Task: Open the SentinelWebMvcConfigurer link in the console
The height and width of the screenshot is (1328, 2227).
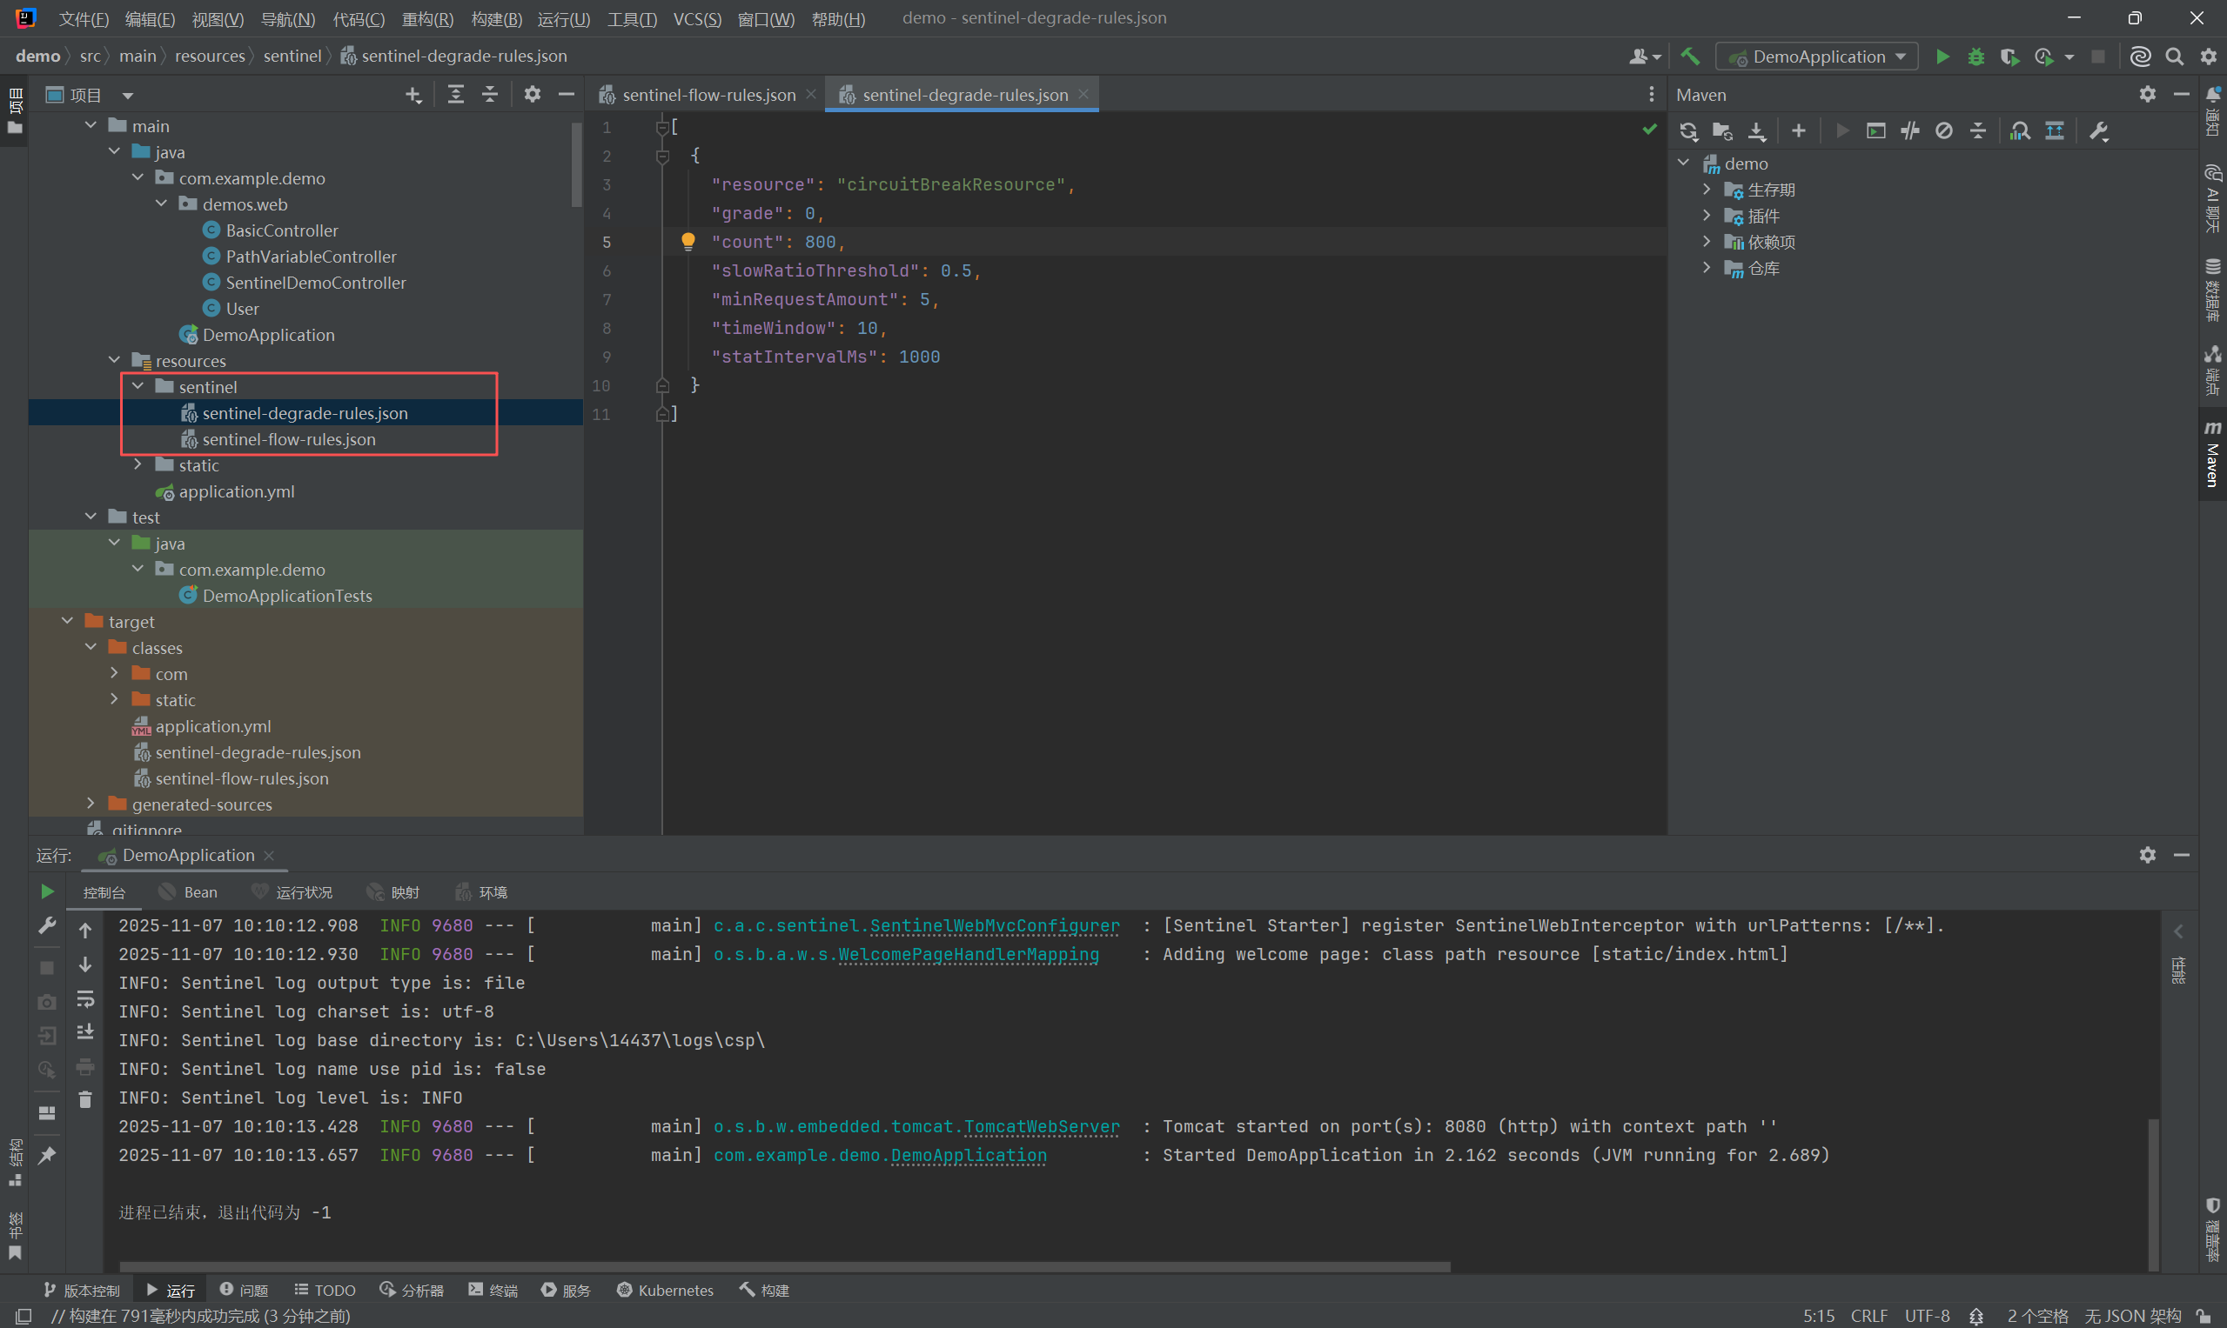Action: (994, 926)
